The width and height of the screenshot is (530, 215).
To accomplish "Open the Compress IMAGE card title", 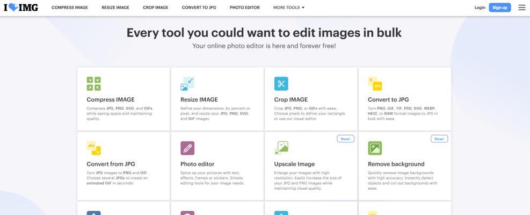I will [111, 99].
